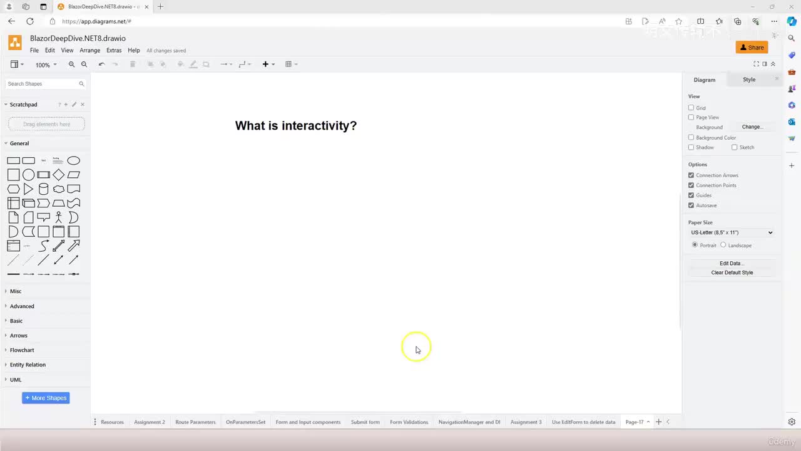
Task: Pick the hexagon shape
Action: pos(13,189)
